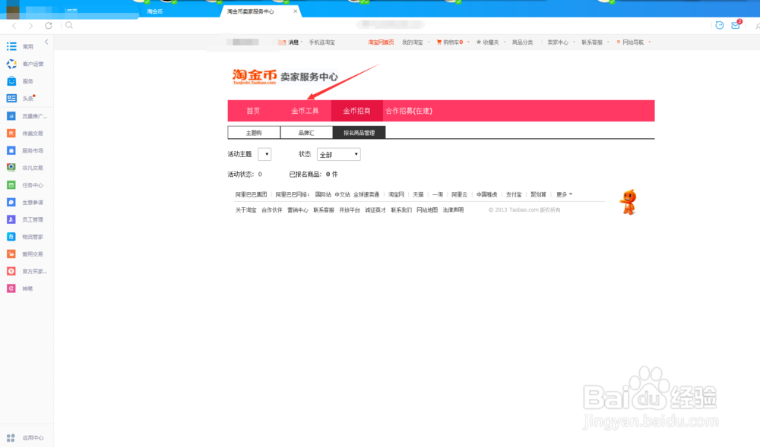Open 官方买家 entry in sidebar

coord(27,271)
